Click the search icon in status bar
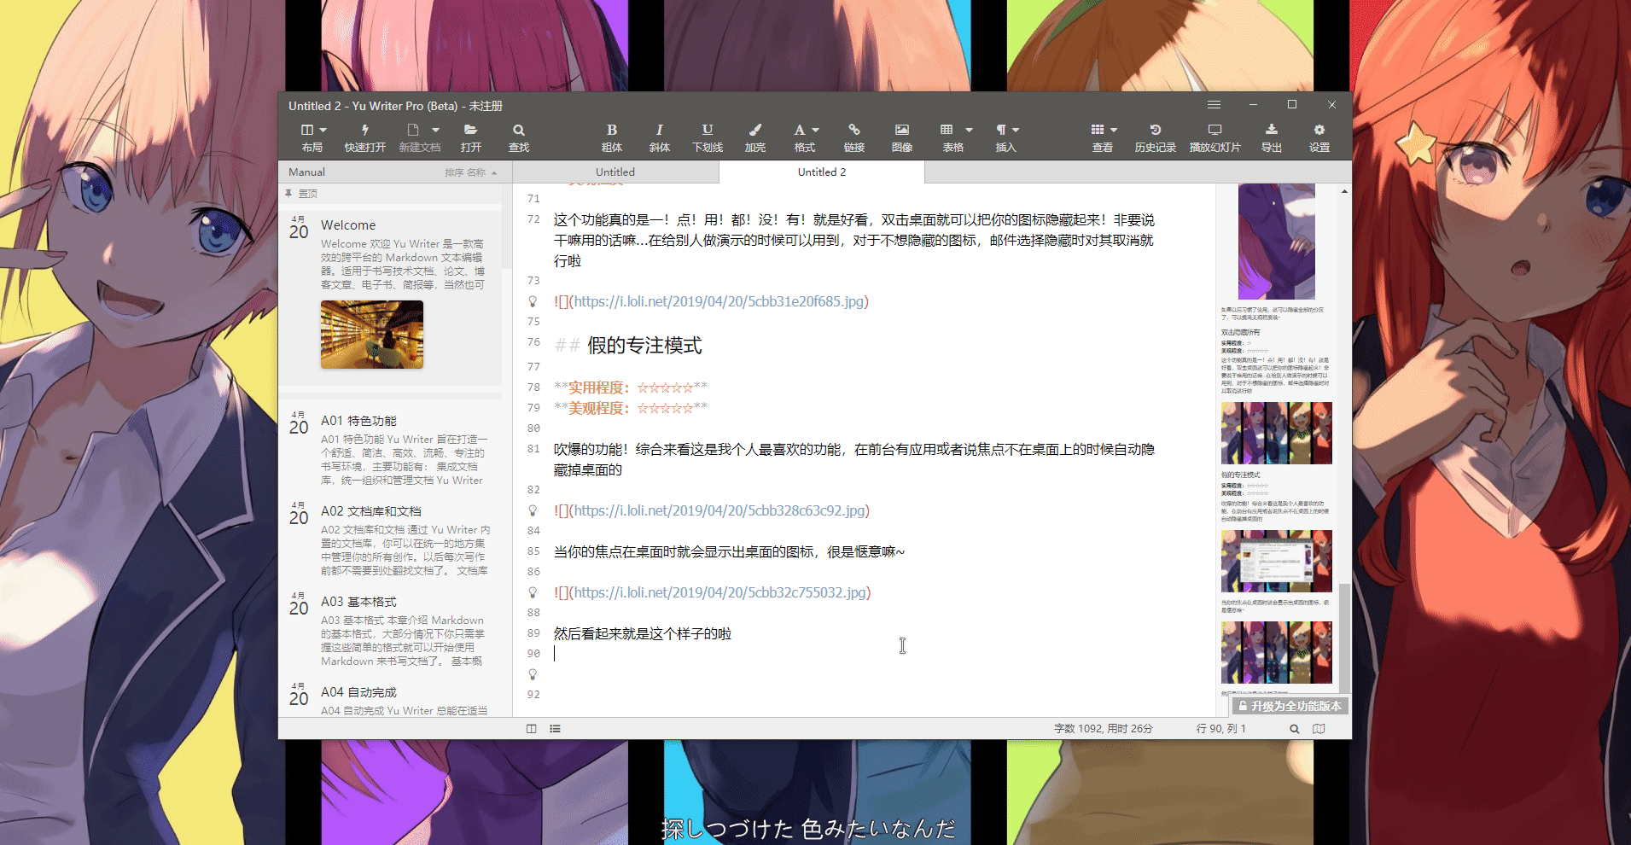This screenshot has width=1631, height=845. pos(1295,729)
